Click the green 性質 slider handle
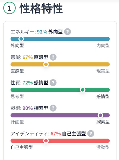Screen dimensions: 119x160 (83, 90)
